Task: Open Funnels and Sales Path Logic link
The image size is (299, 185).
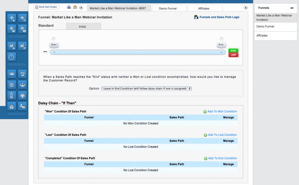Action: [219, 17]
